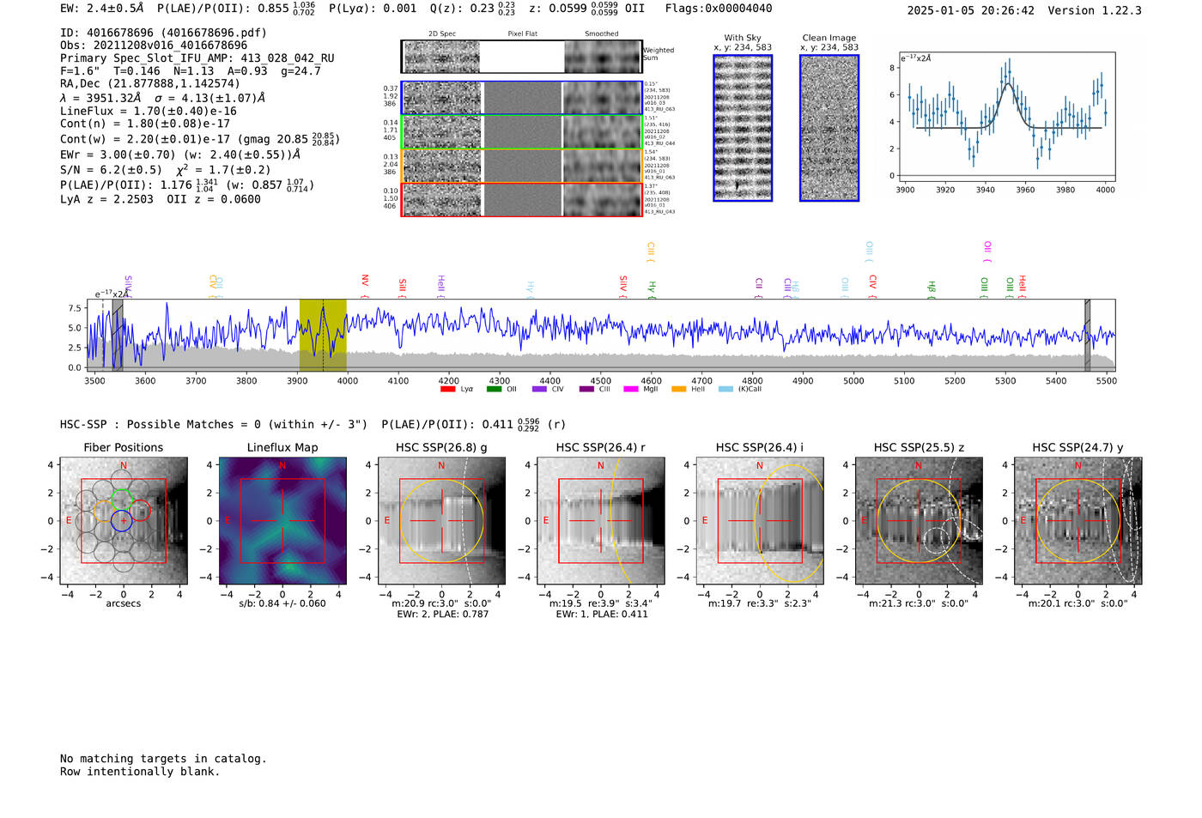Click the OII green legend swatch
Image resolution: width=1202 pixels, height=818 pixels.
[494, 389]
